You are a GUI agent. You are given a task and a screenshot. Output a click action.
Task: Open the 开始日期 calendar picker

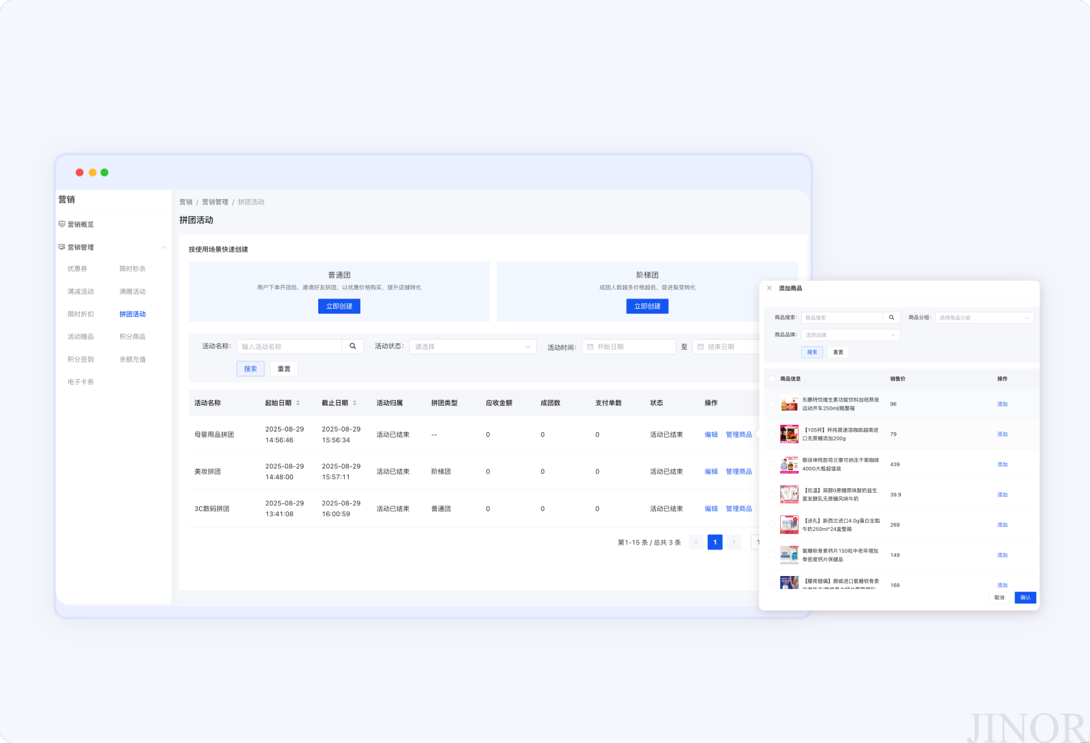(629, 347)
